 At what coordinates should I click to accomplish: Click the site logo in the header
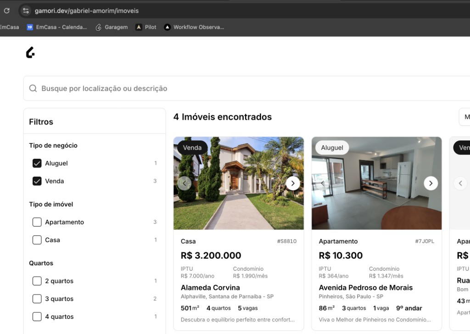coord(30,52)
